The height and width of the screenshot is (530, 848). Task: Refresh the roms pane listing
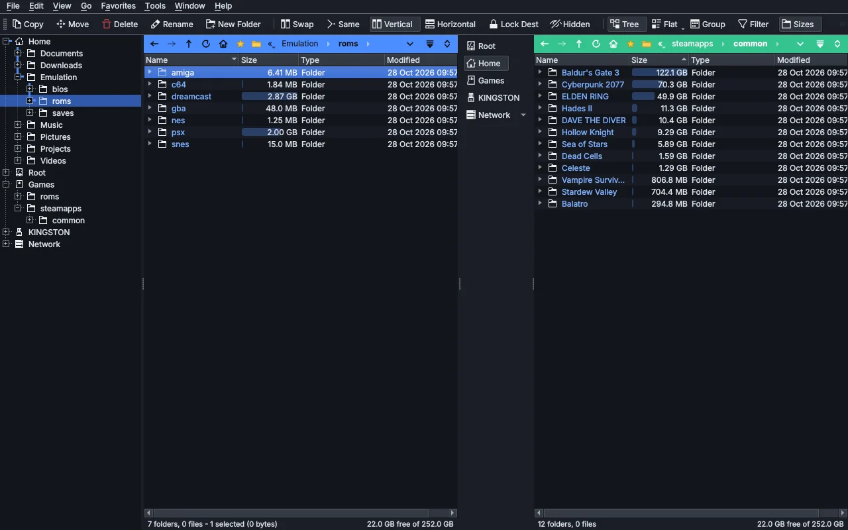coord(206,44)
